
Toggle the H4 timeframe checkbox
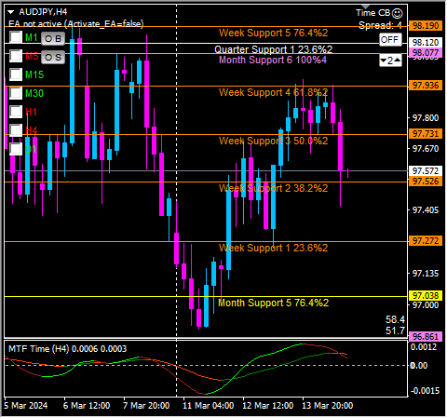coord(16,130)
